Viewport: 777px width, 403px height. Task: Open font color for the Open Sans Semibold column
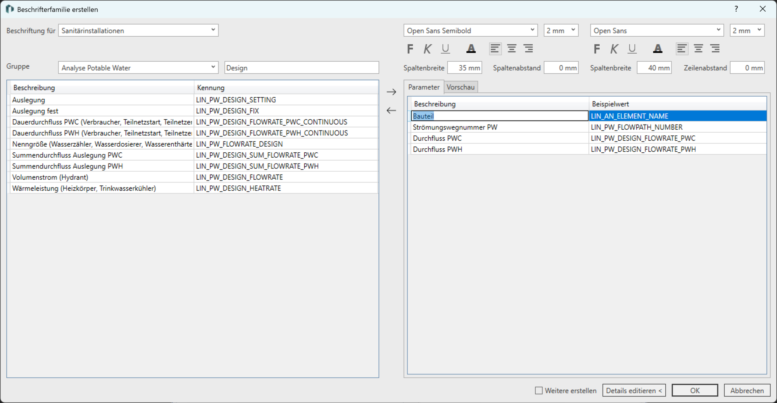[x=471, y=49]
